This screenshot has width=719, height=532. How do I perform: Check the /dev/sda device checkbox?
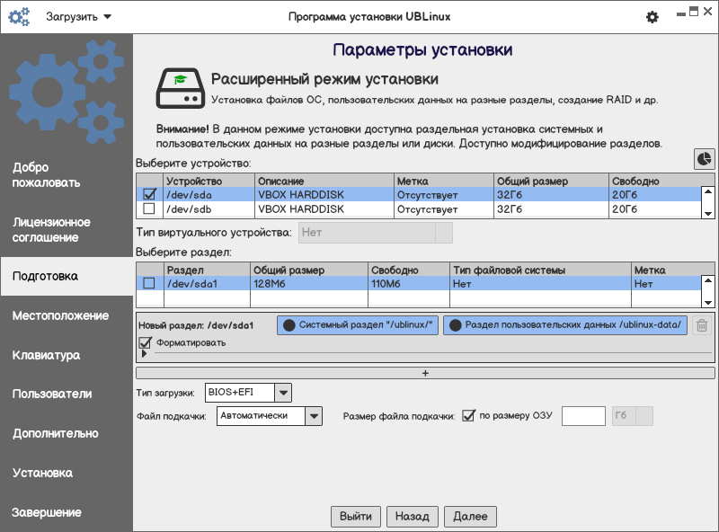click(149, 194)
